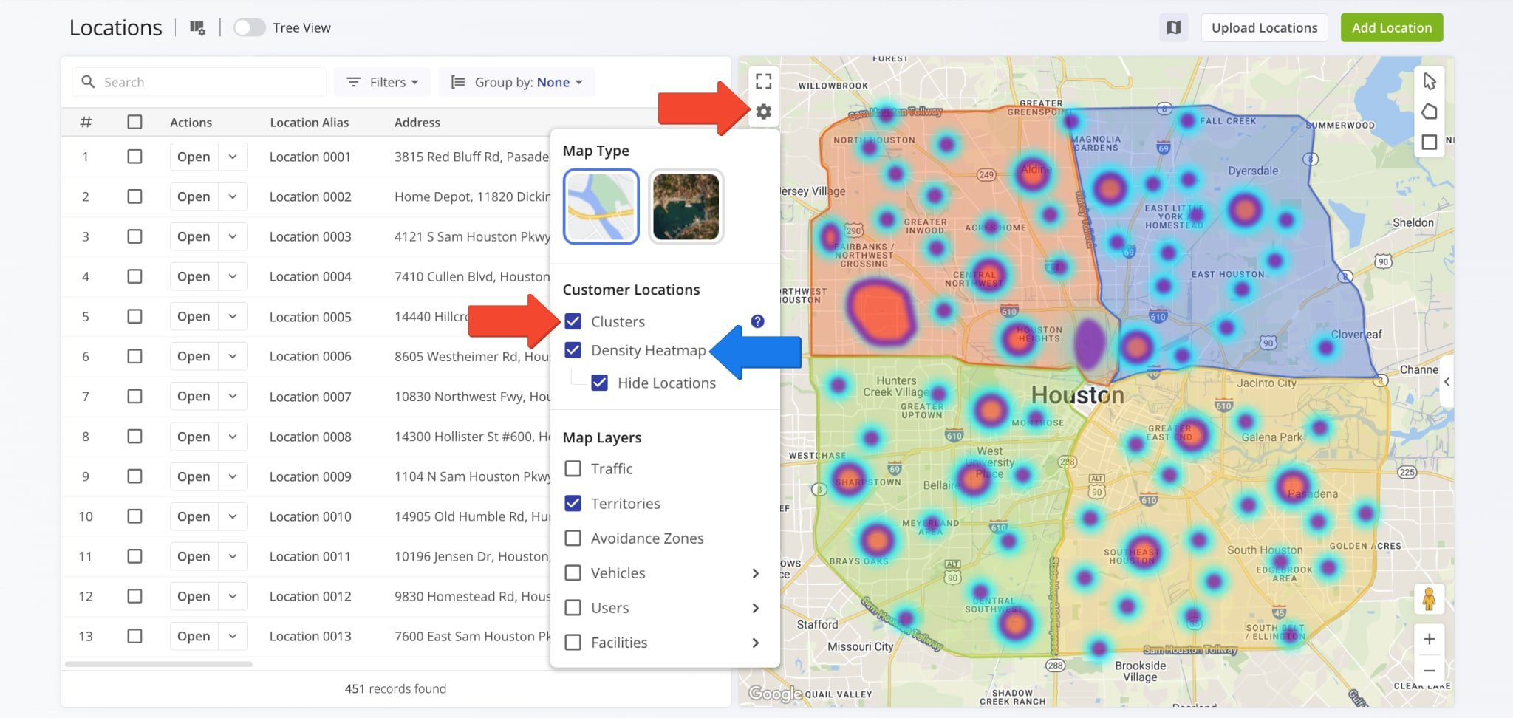Expand the map to fullscreen
The width and height of the screenshot is (1513, 718).
point(763,81)
